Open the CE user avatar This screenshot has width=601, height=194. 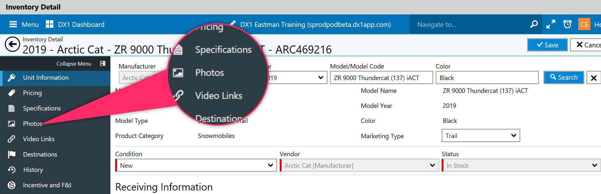tap(584, 24)
